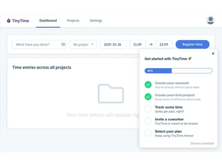Edit the 22:09 end time field
Viewport: 222px width, 166px height.
coord(164,44)
